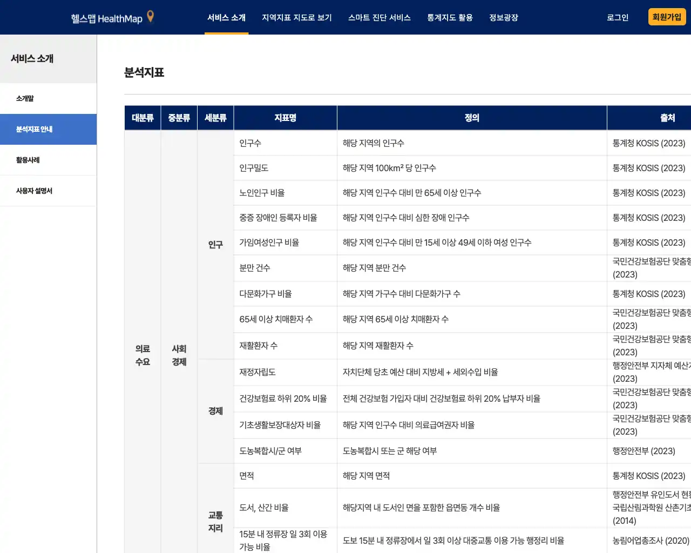The height and width of the screenshot is (553, 691).
Task: Click the 인구 category cell
Action: point(215,244)
